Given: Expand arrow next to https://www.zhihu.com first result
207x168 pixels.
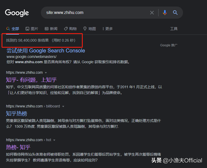Looking at the screenshot, I should (46, 73).
